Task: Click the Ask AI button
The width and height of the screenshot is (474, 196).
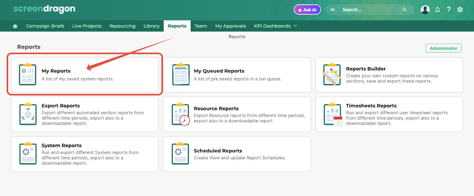Action: [x=307, y=10]
